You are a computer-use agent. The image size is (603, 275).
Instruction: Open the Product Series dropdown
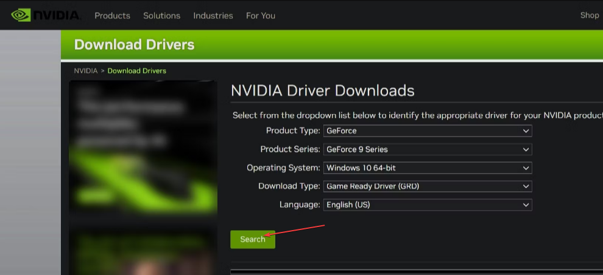click(x=428, y=149)
